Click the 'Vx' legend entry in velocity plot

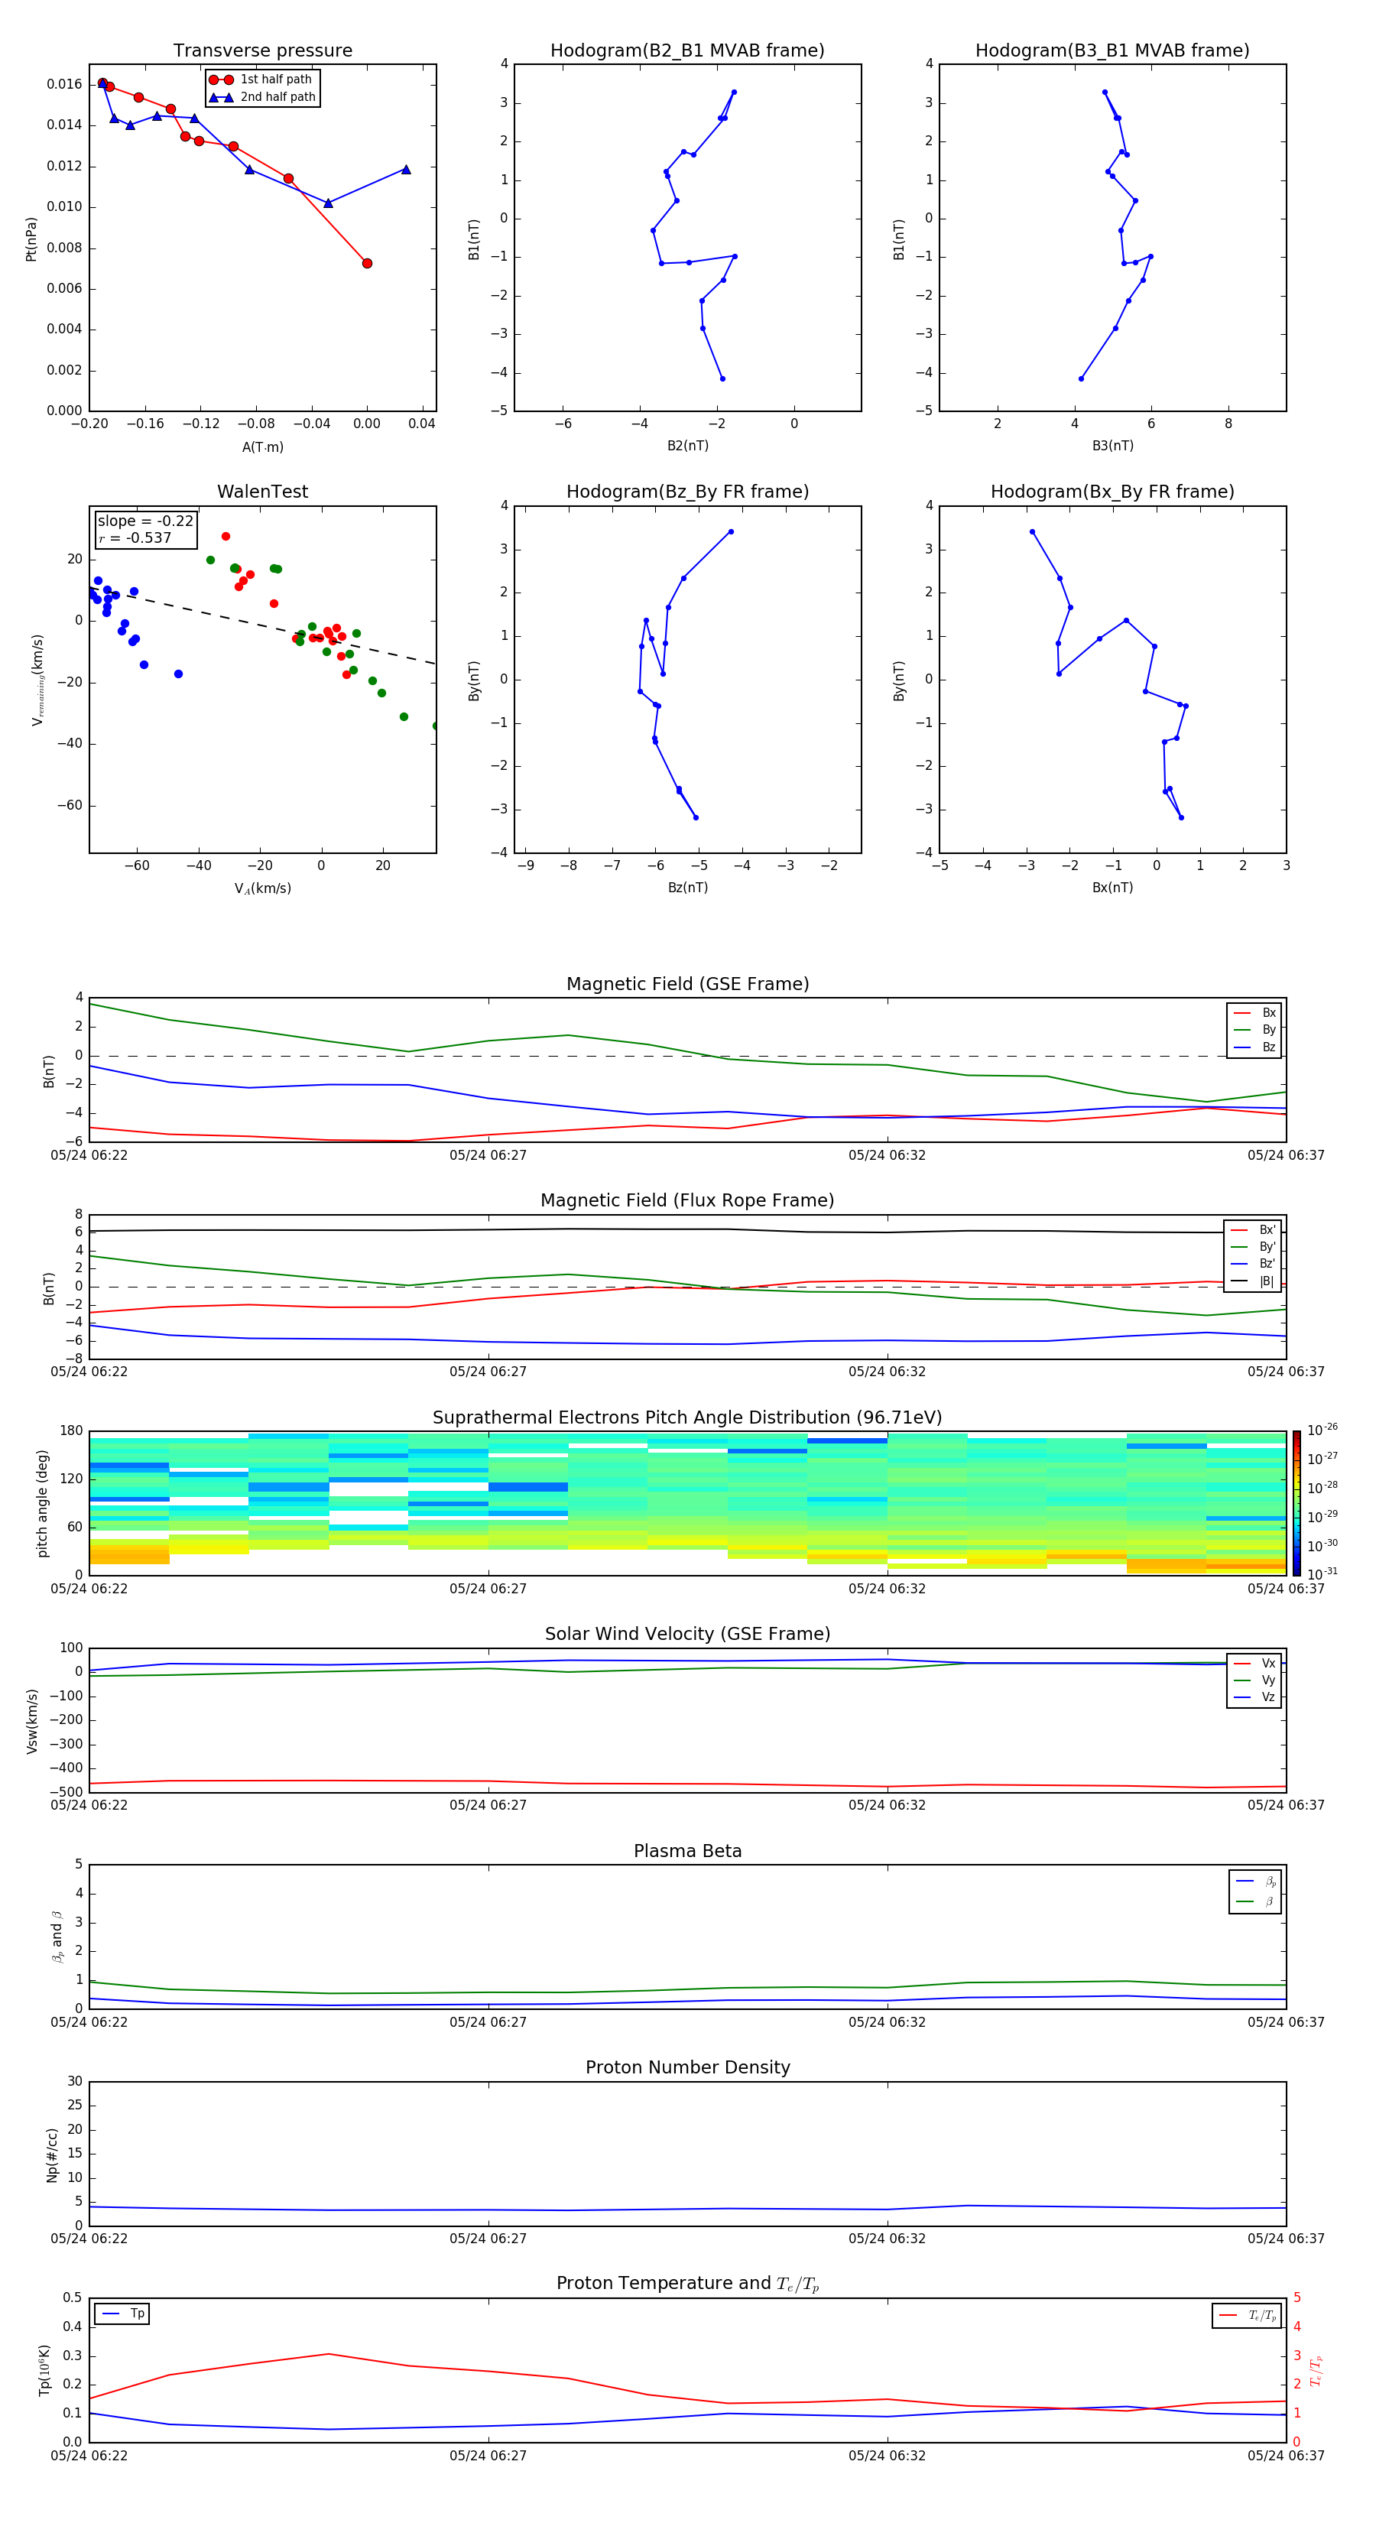click(x=1254, y=1663)
